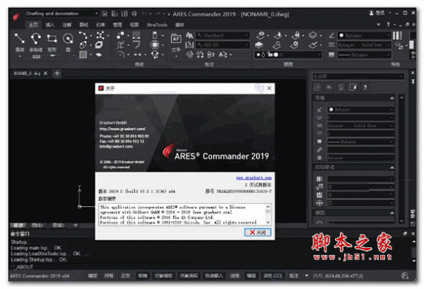
Task: Choose the Ellipse tool icon
Action: (83, 45)
